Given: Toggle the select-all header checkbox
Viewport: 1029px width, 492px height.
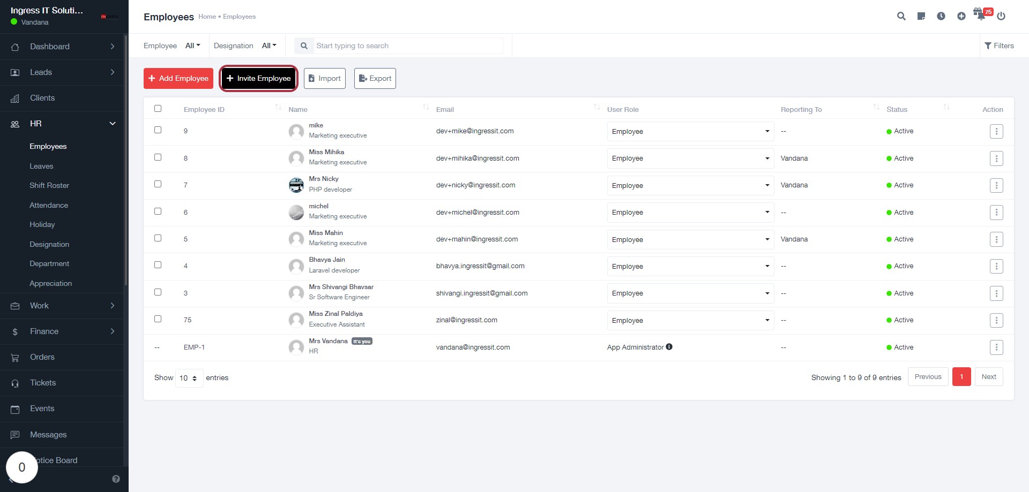Looking at the screenshot, I should [x=158, y=109].
